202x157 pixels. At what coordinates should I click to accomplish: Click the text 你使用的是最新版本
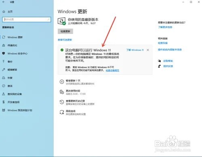pos(83,19)
